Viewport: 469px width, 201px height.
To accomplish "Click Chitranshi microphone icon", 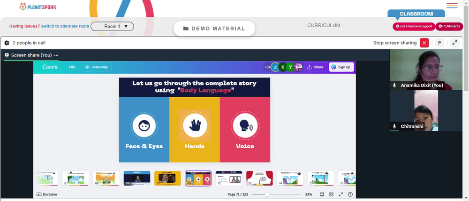I will coord(394,127).
